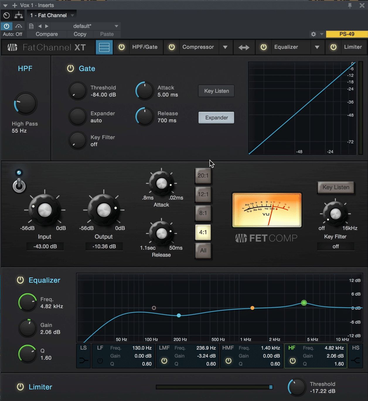Power off the HPF/Gate section

(122, 47)
